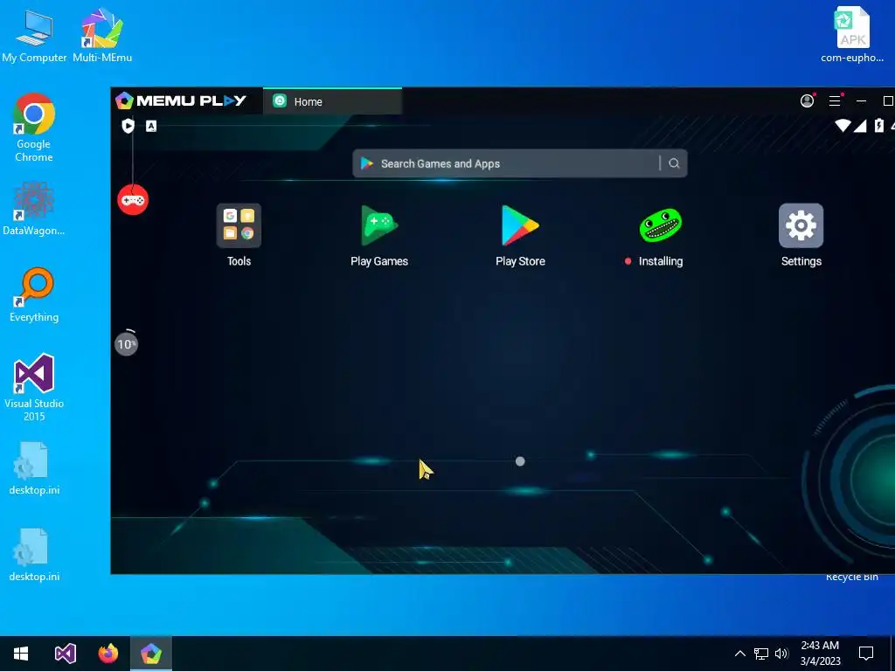
Task: Switch to the Home tab
Action: click(x=332, y=101)
